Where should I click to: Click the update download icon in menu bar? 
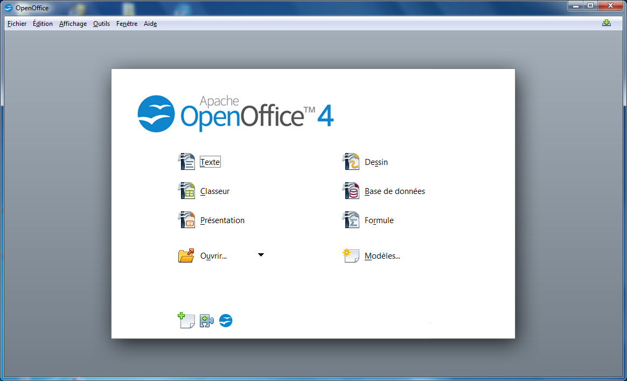607,23
